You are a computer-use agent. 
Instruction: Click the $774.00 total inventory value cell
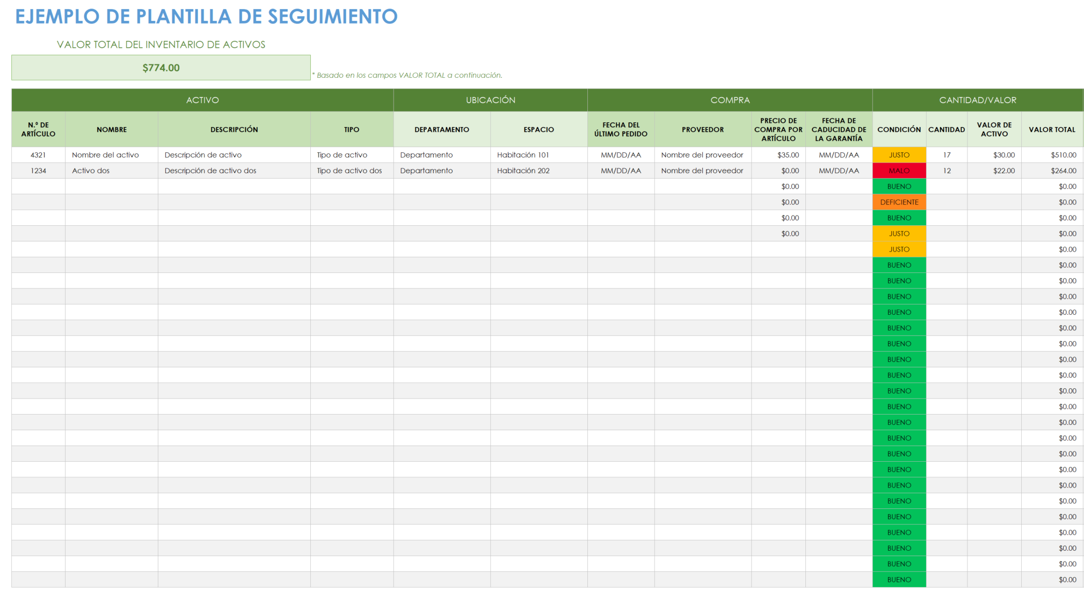pos(161,68)
